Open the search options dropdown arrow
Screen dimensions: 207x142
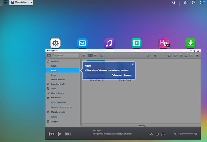pos(77,56)
